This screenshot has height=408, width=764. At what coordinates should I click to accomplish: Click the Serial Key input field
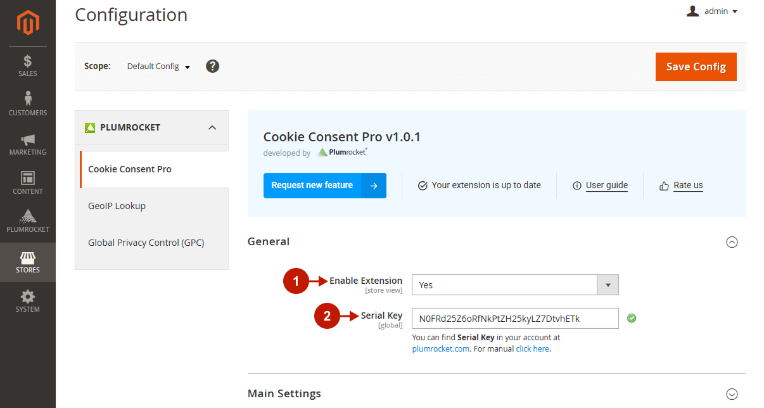(515, 319)
